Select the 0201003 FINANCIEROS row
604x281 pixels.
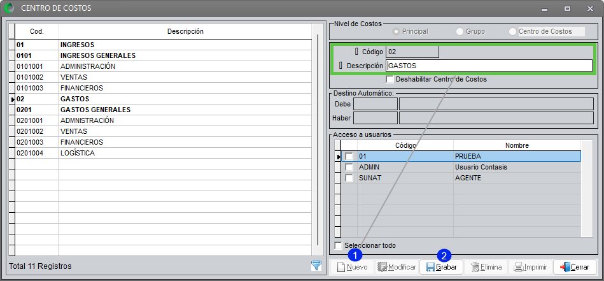(164, 142)
